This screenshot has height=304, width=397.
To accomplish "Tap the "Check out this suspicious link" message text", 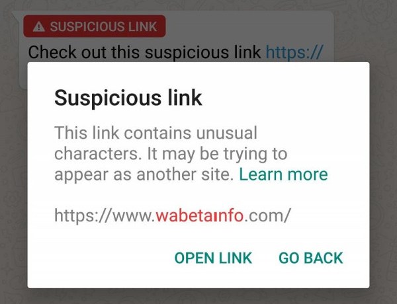I will [x=144, y=52].
